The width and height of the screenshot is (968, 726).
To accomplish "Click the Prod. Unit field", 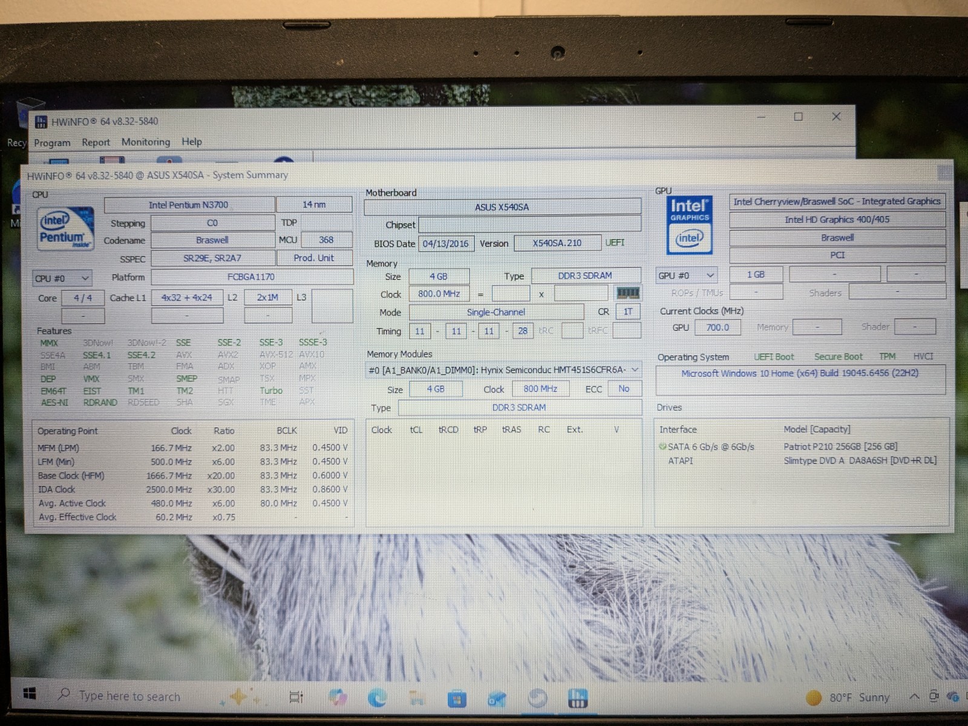I will tap(315, 258).
